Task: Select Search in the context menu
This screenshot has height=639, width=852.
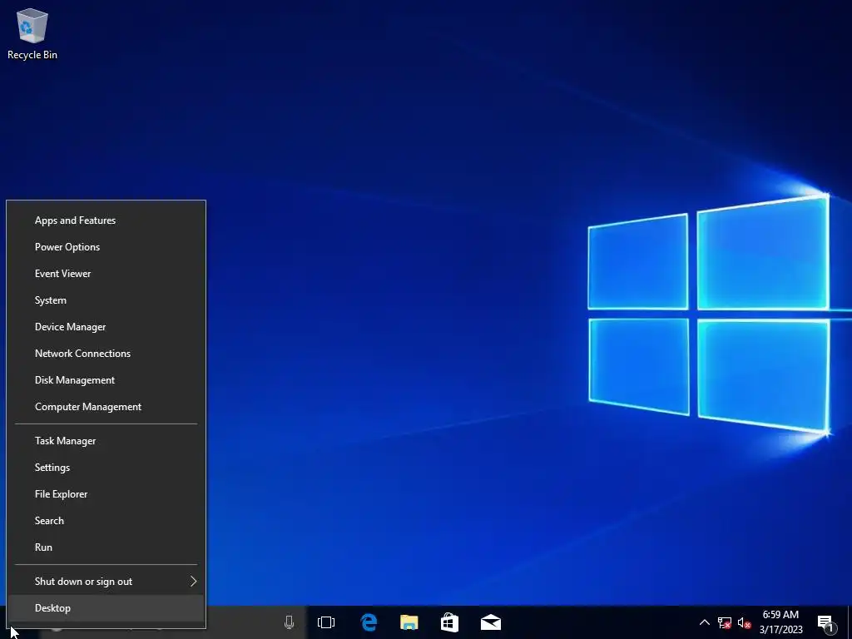Action: click(106, 521)
